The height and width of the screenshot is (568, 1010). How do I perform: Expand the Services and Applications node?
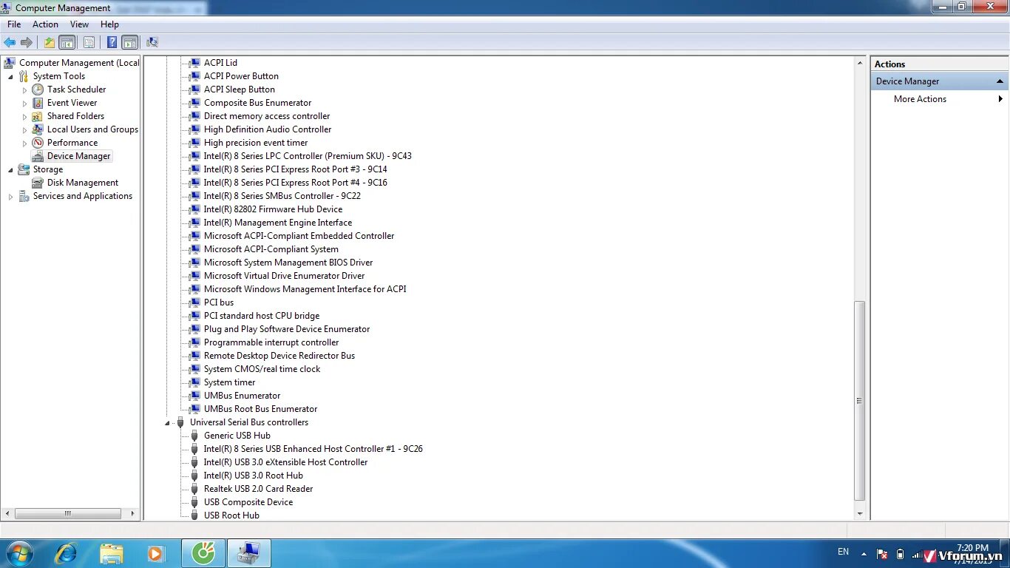click(11, 196)
